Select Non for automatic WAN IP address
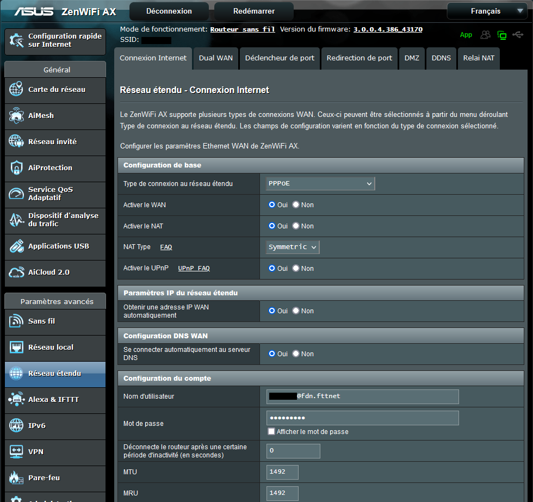This screenshot has height=502, width=533. click(296, 311)
